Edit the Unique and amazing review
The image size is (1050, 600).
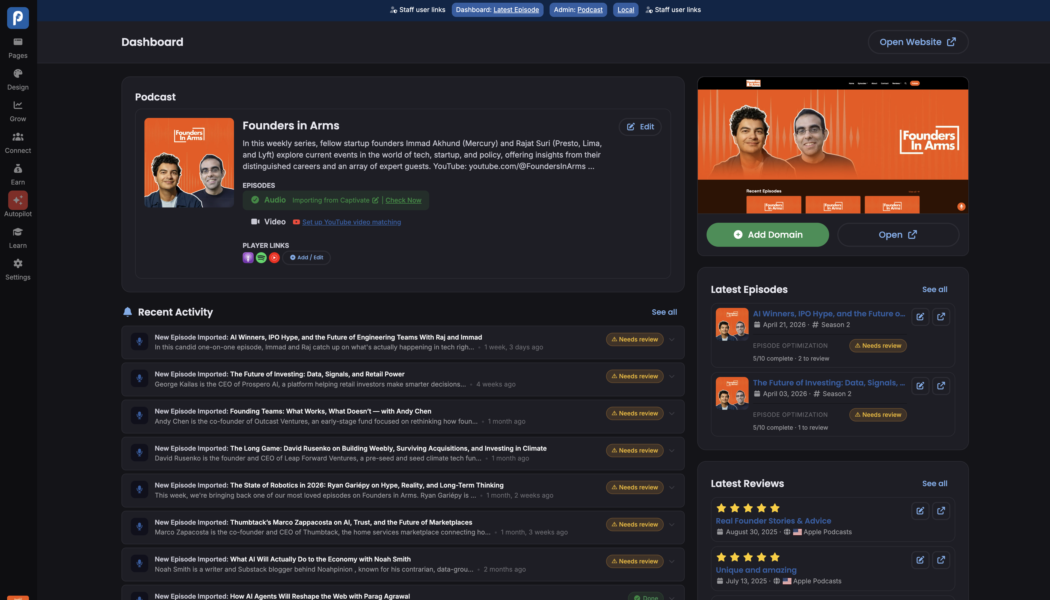click(920, 560)
